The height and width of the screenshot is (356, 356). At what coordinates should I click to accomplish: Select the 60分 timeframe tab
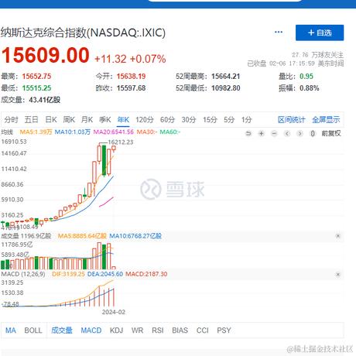point(167,120)
